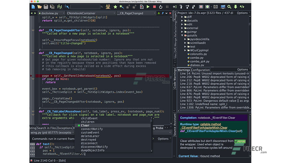Screen dimensions: 282x163
Task: Open the Project panel Options menu
Action: [x=243, y=13]
